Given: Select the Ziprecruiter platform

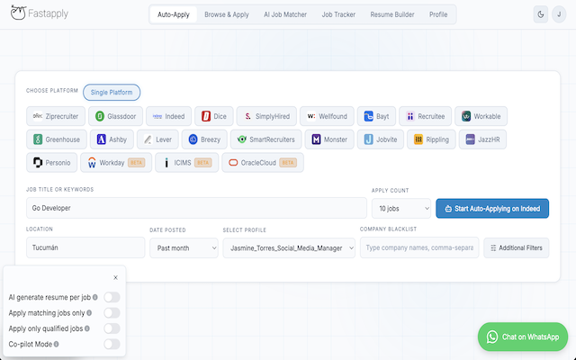Looking at the screenshot, I should 56,116.
